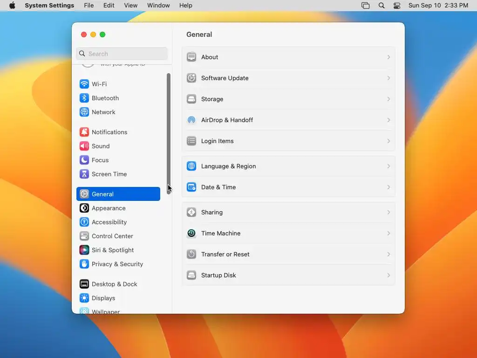Open the Edit menu
The image size is (477, 358).
click(109, 6)
